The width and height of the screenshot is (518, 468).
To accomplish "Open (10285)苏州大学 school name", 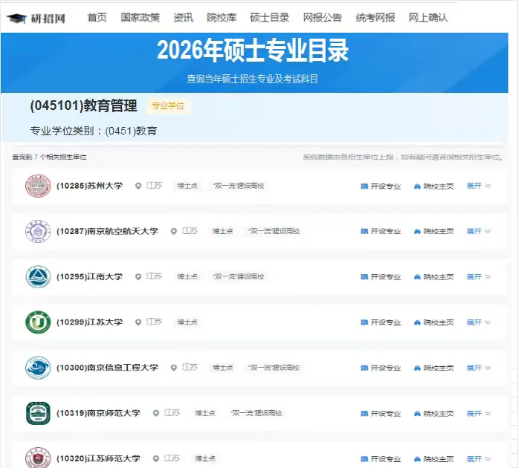I will (89, 186).
